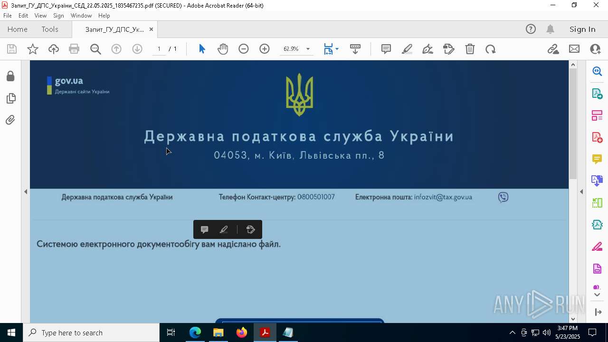Open Comment tool in right panel
This screenshot has height=342, width=608.
click(x=597, y=159)
